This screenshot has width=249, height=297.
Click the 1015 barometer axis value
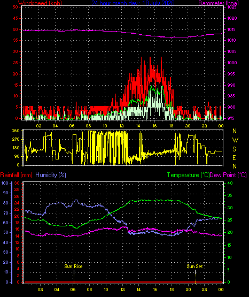(232, 29)
